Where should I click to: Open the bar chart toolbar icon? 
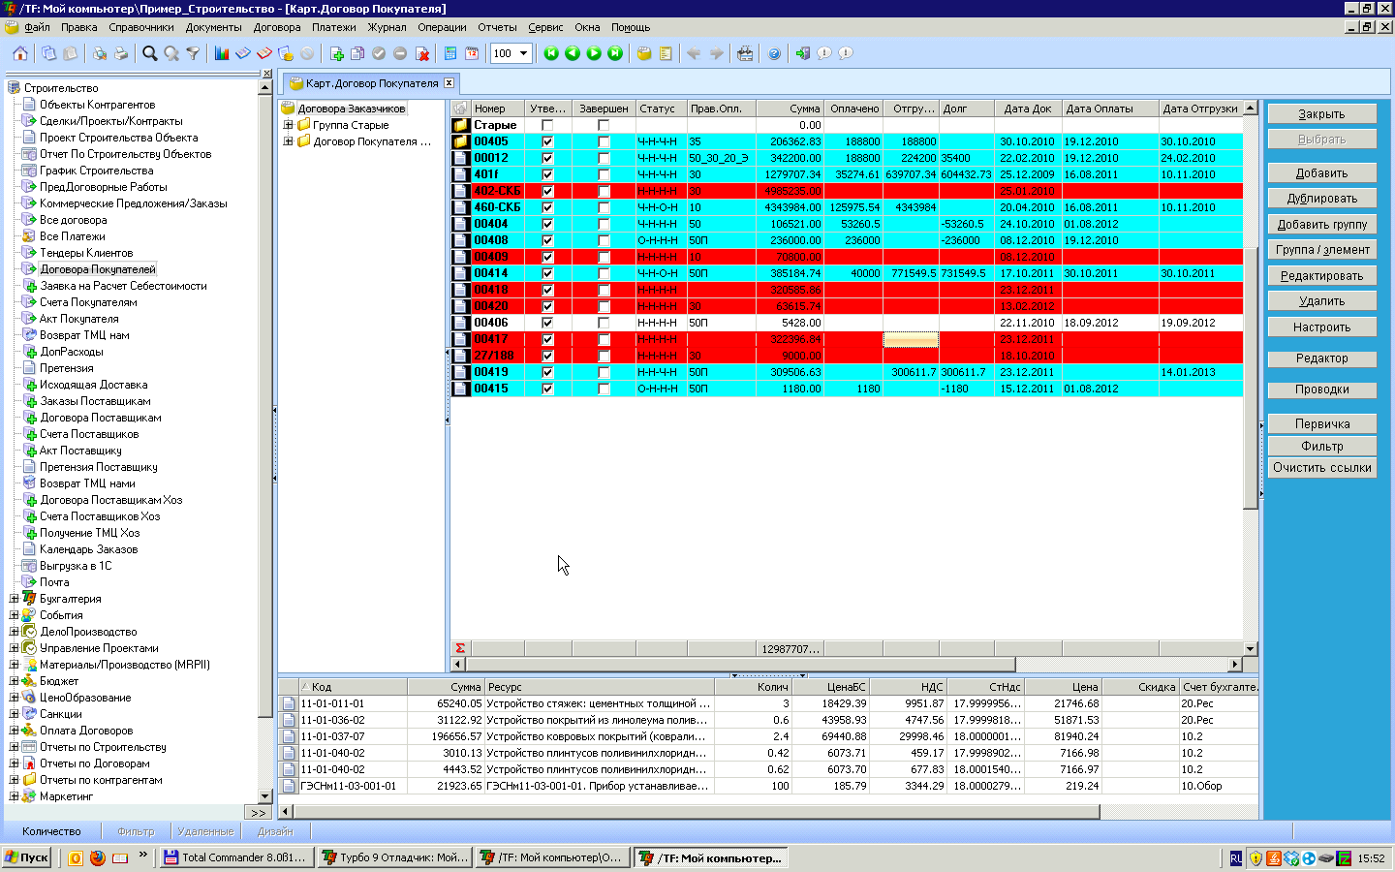222,53
